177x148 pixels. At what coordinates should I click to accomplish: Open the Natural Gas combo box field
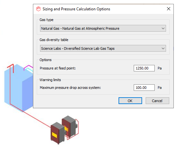pos(103,28)
